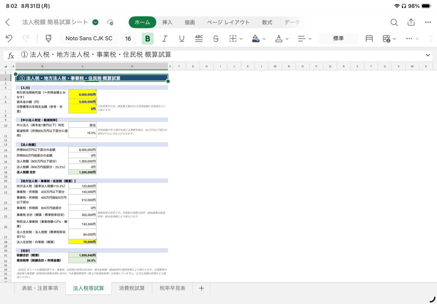437x304 pixels.
Task: Apply fill color bucket
Action: point(256,38)
